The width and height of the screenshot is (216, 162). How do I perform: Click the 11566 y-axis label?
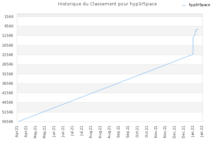click(7, 35)
